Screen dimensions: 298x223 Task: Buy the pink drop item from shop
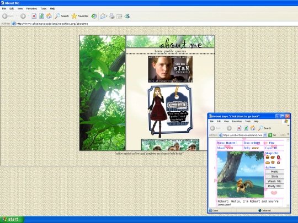pos(279,162)
